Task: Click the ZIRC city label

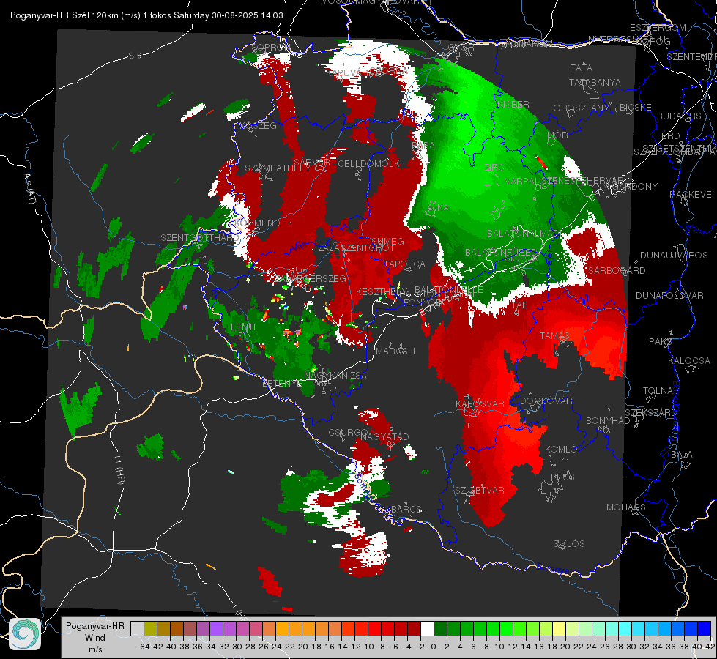Action: [495, 168]
